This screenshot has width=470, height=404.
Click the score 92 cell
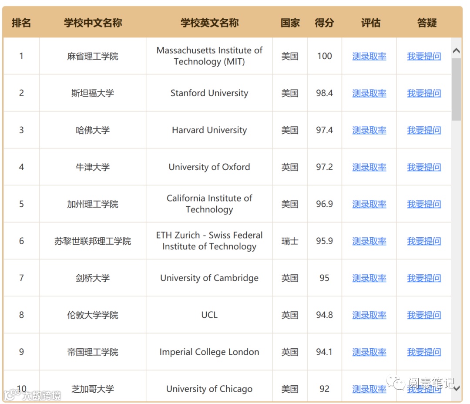[324, 387]
